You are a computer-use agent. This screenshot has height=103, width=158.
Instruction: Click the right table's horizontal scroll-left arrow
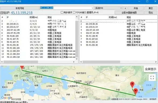81,62
